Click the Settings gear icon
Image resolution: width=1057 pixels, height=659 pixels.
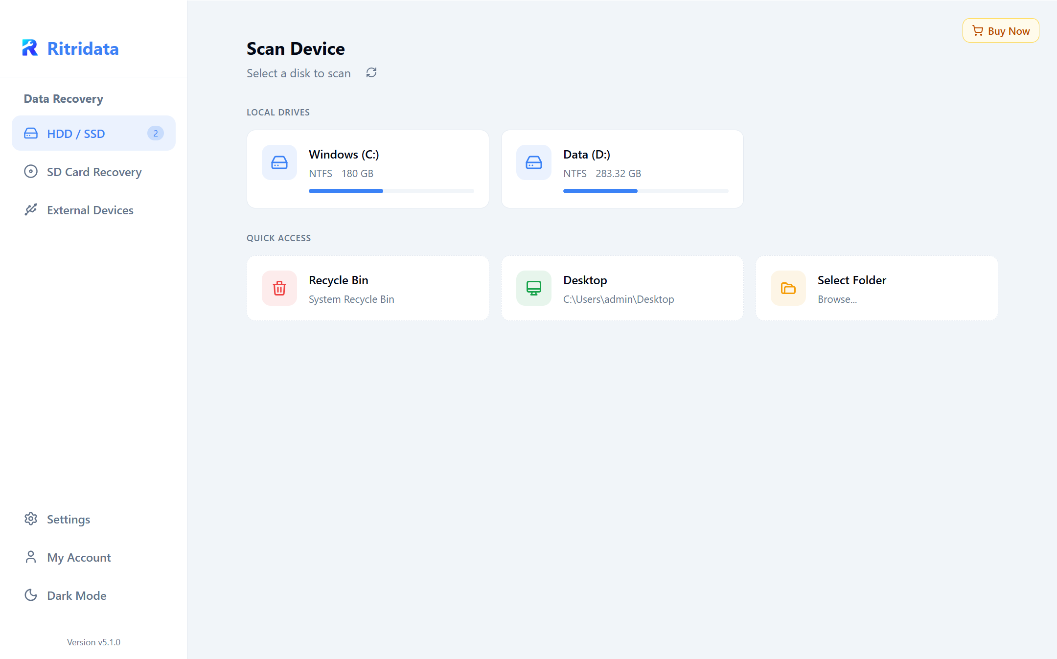31,519
